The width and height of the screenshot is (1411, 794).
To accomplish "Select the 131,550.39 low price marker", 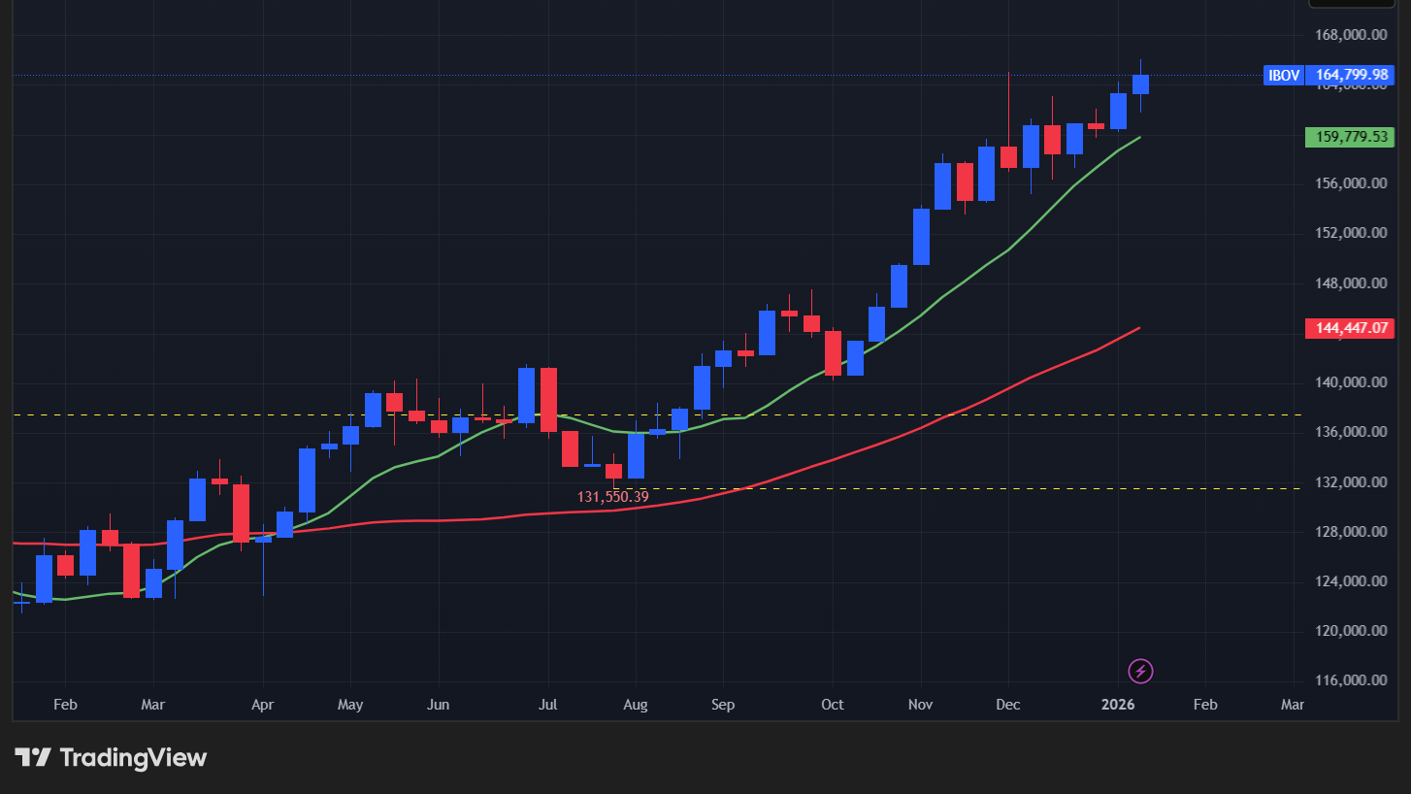I will (x=612, y=497).
